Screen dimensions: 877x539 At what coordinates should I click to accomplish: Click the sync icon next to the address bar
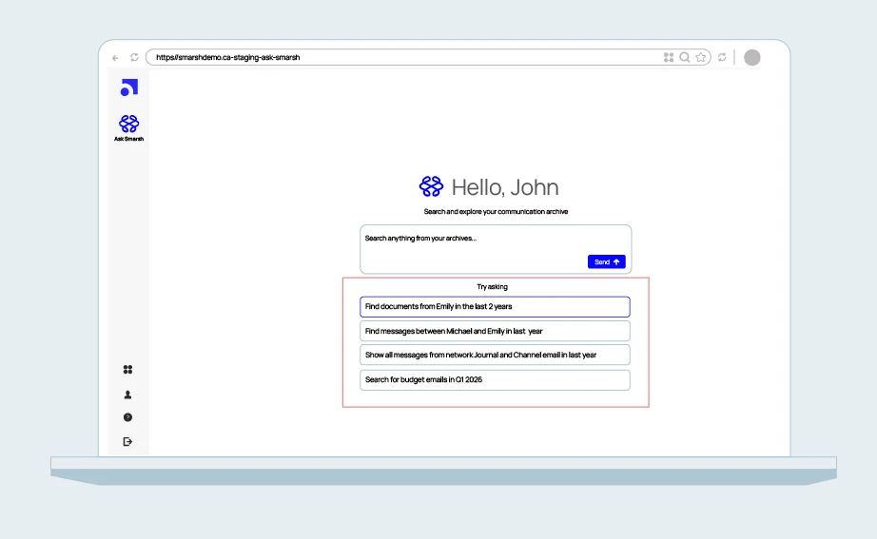[x=722, y=57]
